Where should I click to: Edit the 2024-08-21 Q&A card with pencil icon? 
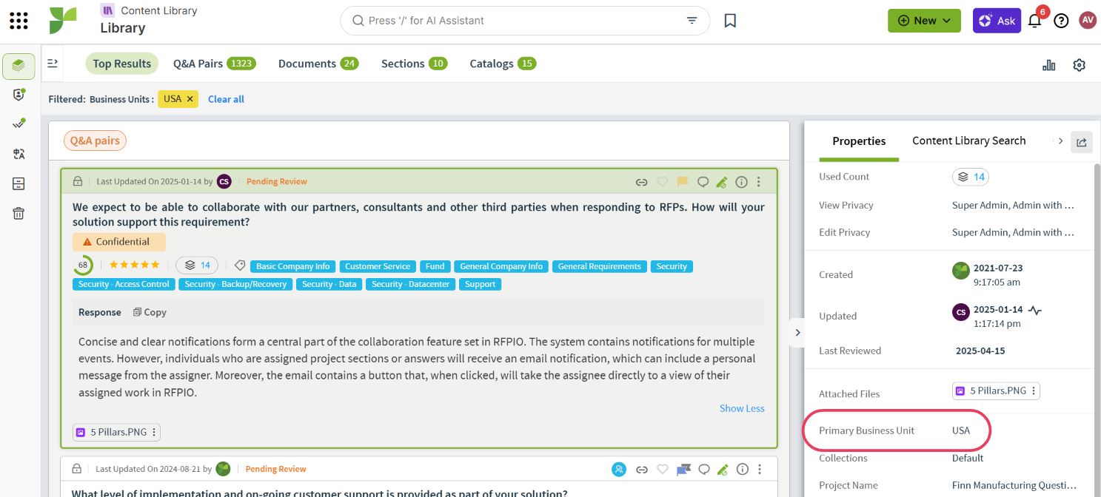pos(723,469)
